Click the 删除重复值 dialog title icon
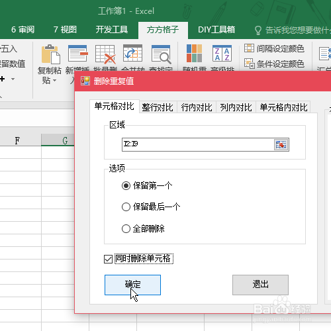This screenshot has width=331, height=331. pos(85,81)
